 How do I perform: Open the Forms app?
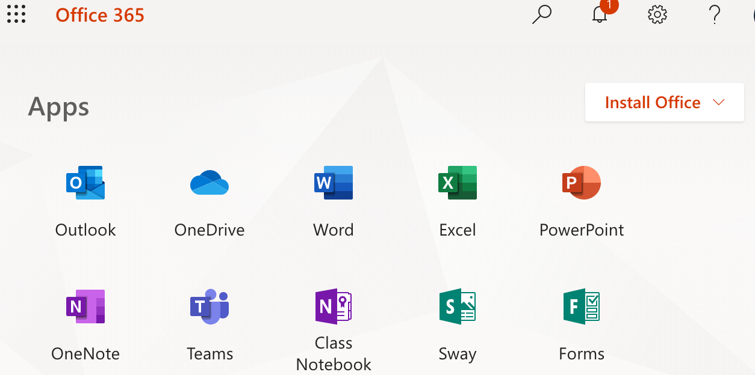coord(582,325)
